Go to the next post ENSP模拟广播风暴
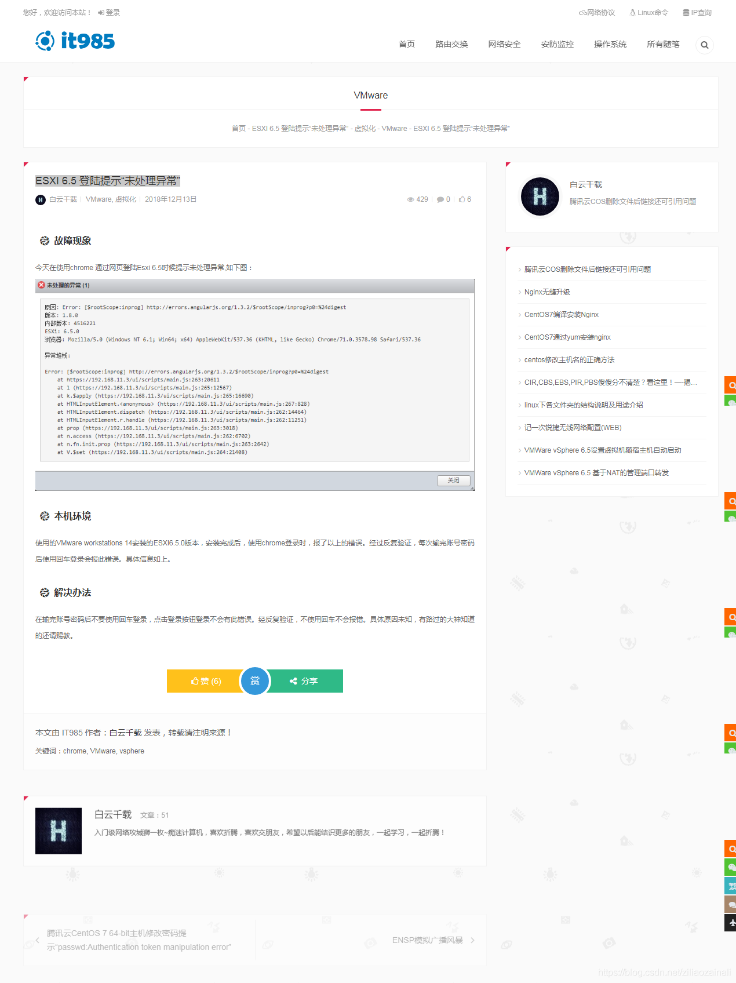Image resolution: width=736 pixels, height=983 pixels. [x=428, y=940]
